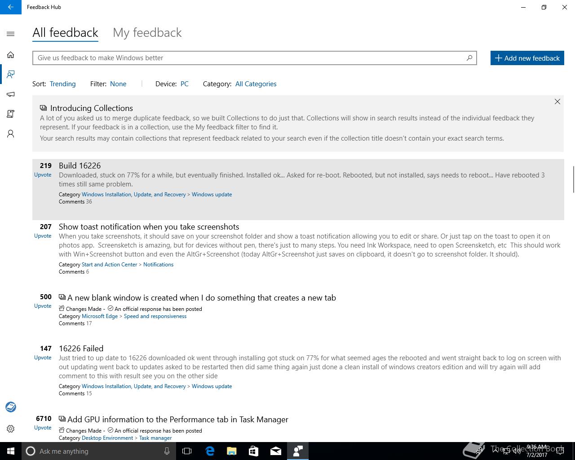Click the Cortana 'Ask me anything' box
Screen dimensions: 575x460
pyautogui.click(x=98, y=451)
